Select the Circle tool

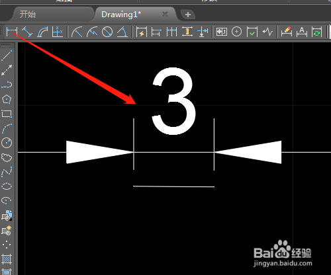7,143
